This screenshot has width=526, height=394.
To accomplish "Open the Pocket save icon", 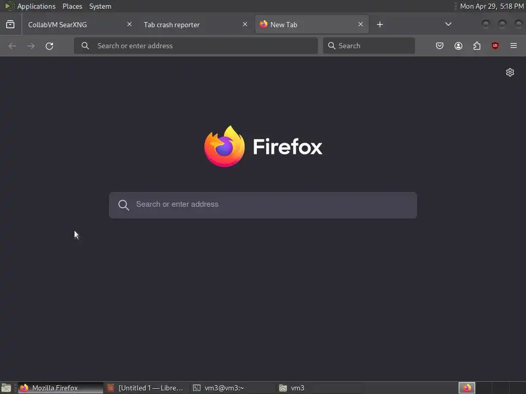I will pyautogui.click(x=440, y=46).
